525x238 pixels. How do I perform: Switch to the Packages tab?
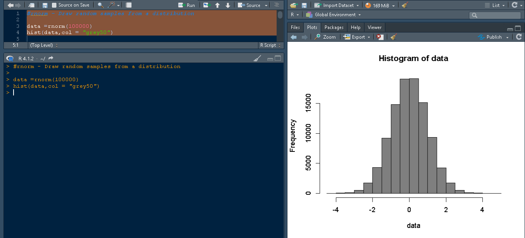333,27
